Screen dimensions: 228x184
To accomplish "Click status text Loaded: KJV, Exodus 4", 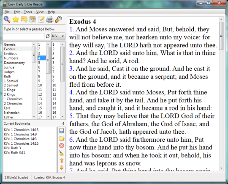I will click(x=49, y=178).
